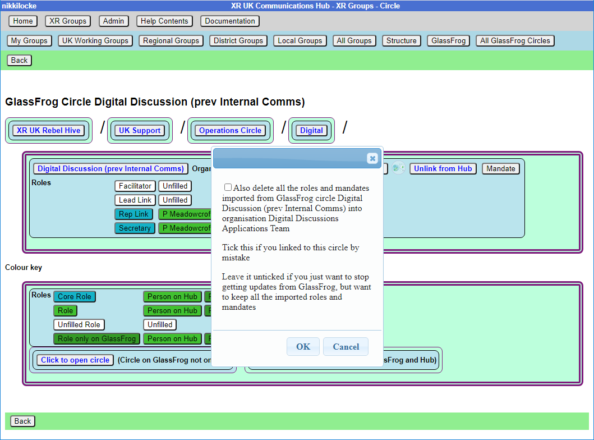This screenshot has width=594, height=440.
Task: Show Regional Groups
Action: 171,41
